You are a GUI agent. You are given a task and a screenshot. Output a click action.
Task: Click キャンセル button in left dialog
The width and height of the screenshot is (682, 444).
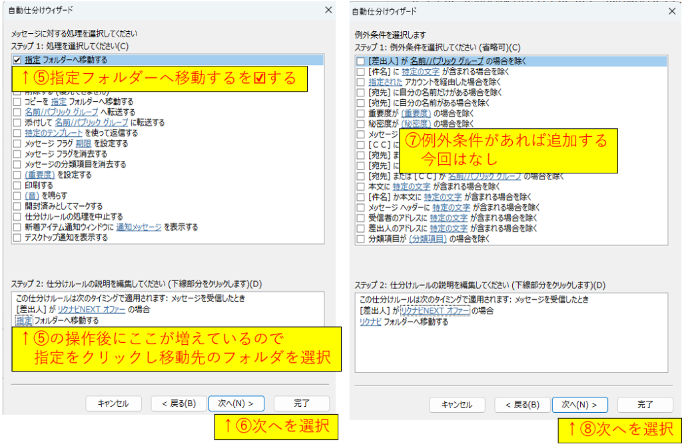(113, 403)
